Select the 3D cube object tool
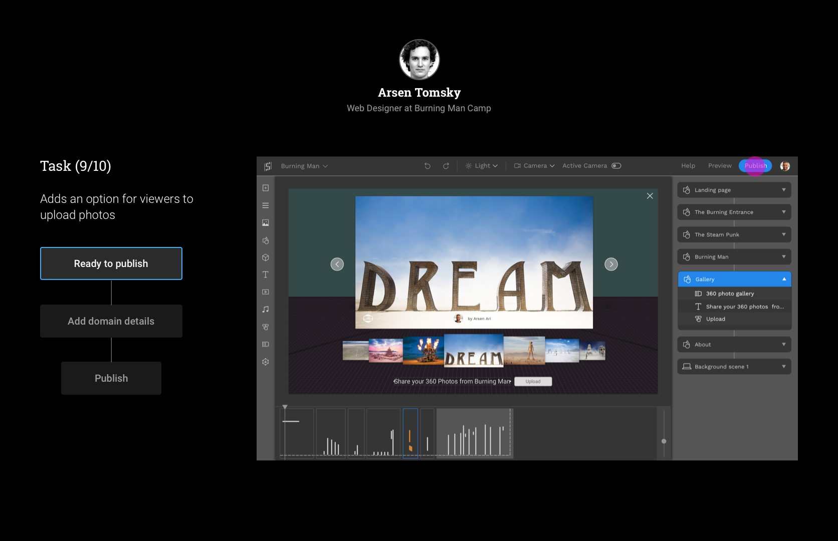The image size is (838, 541). click(x=266, y=257)
